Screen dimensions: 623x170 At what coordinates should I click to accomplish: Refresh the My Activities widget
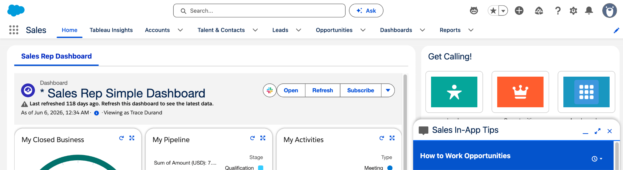point(382,138)
